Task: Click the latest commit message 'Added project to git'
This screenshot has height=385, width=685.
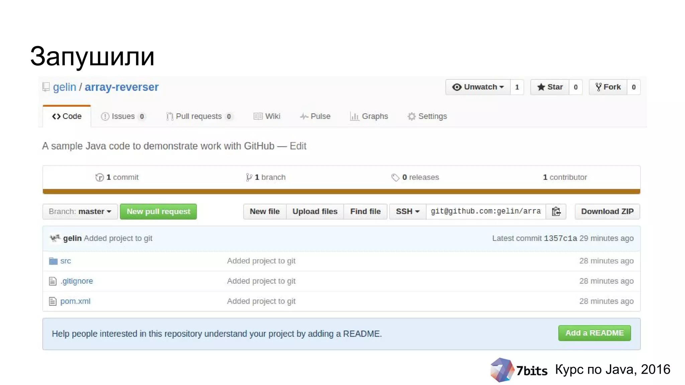Action: click(x=118, y=238)
